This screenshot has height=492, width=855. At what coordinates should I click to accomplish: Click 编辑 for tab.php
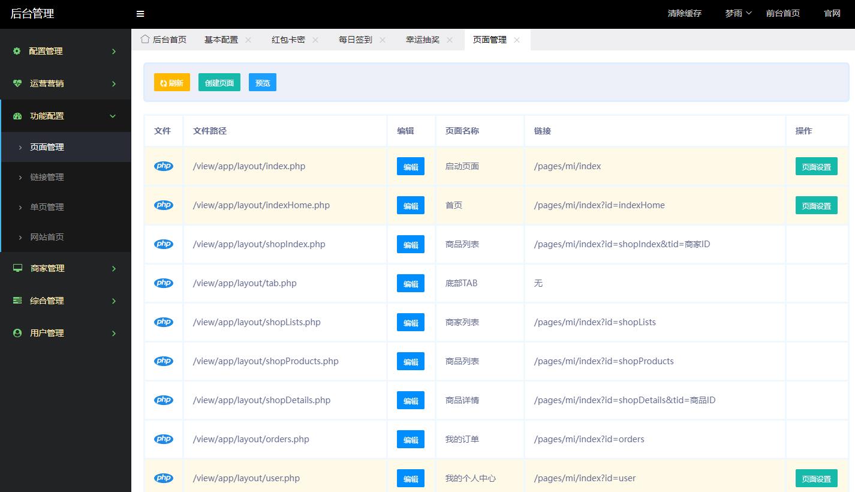411,284
